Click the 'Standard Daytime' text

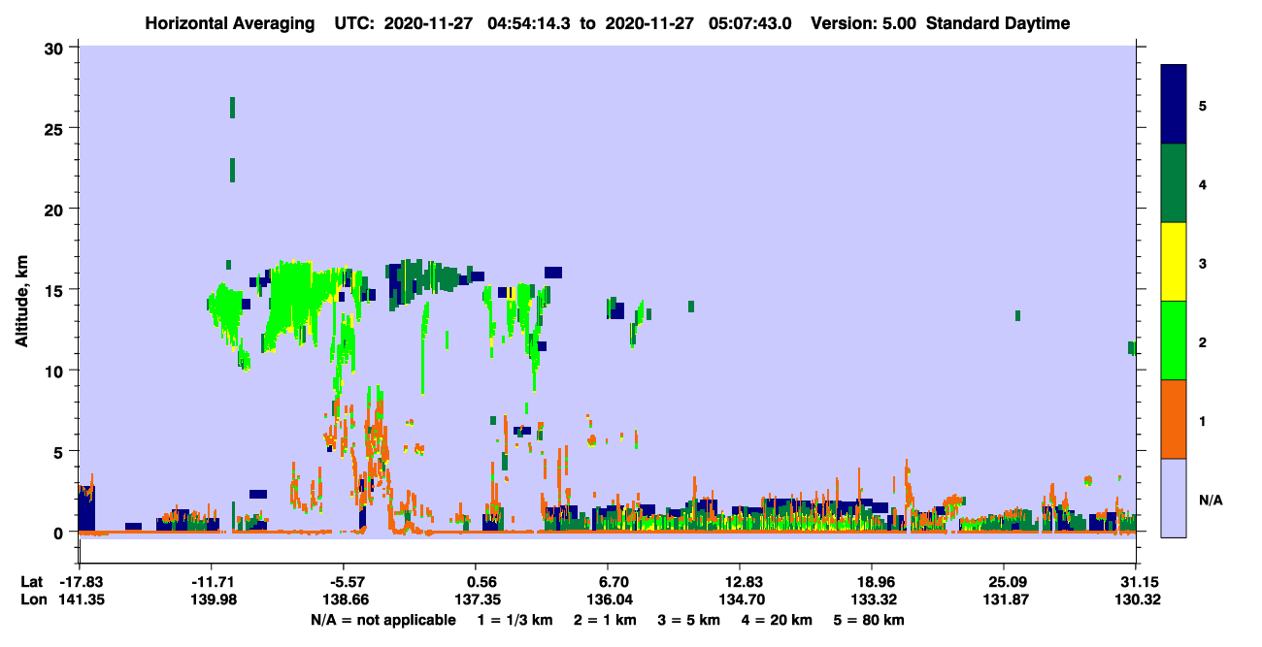998,23
